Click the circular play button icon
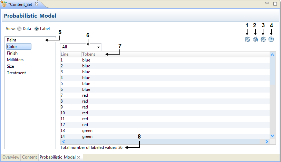Screen dimensions: 281x162 pos(271,39)
